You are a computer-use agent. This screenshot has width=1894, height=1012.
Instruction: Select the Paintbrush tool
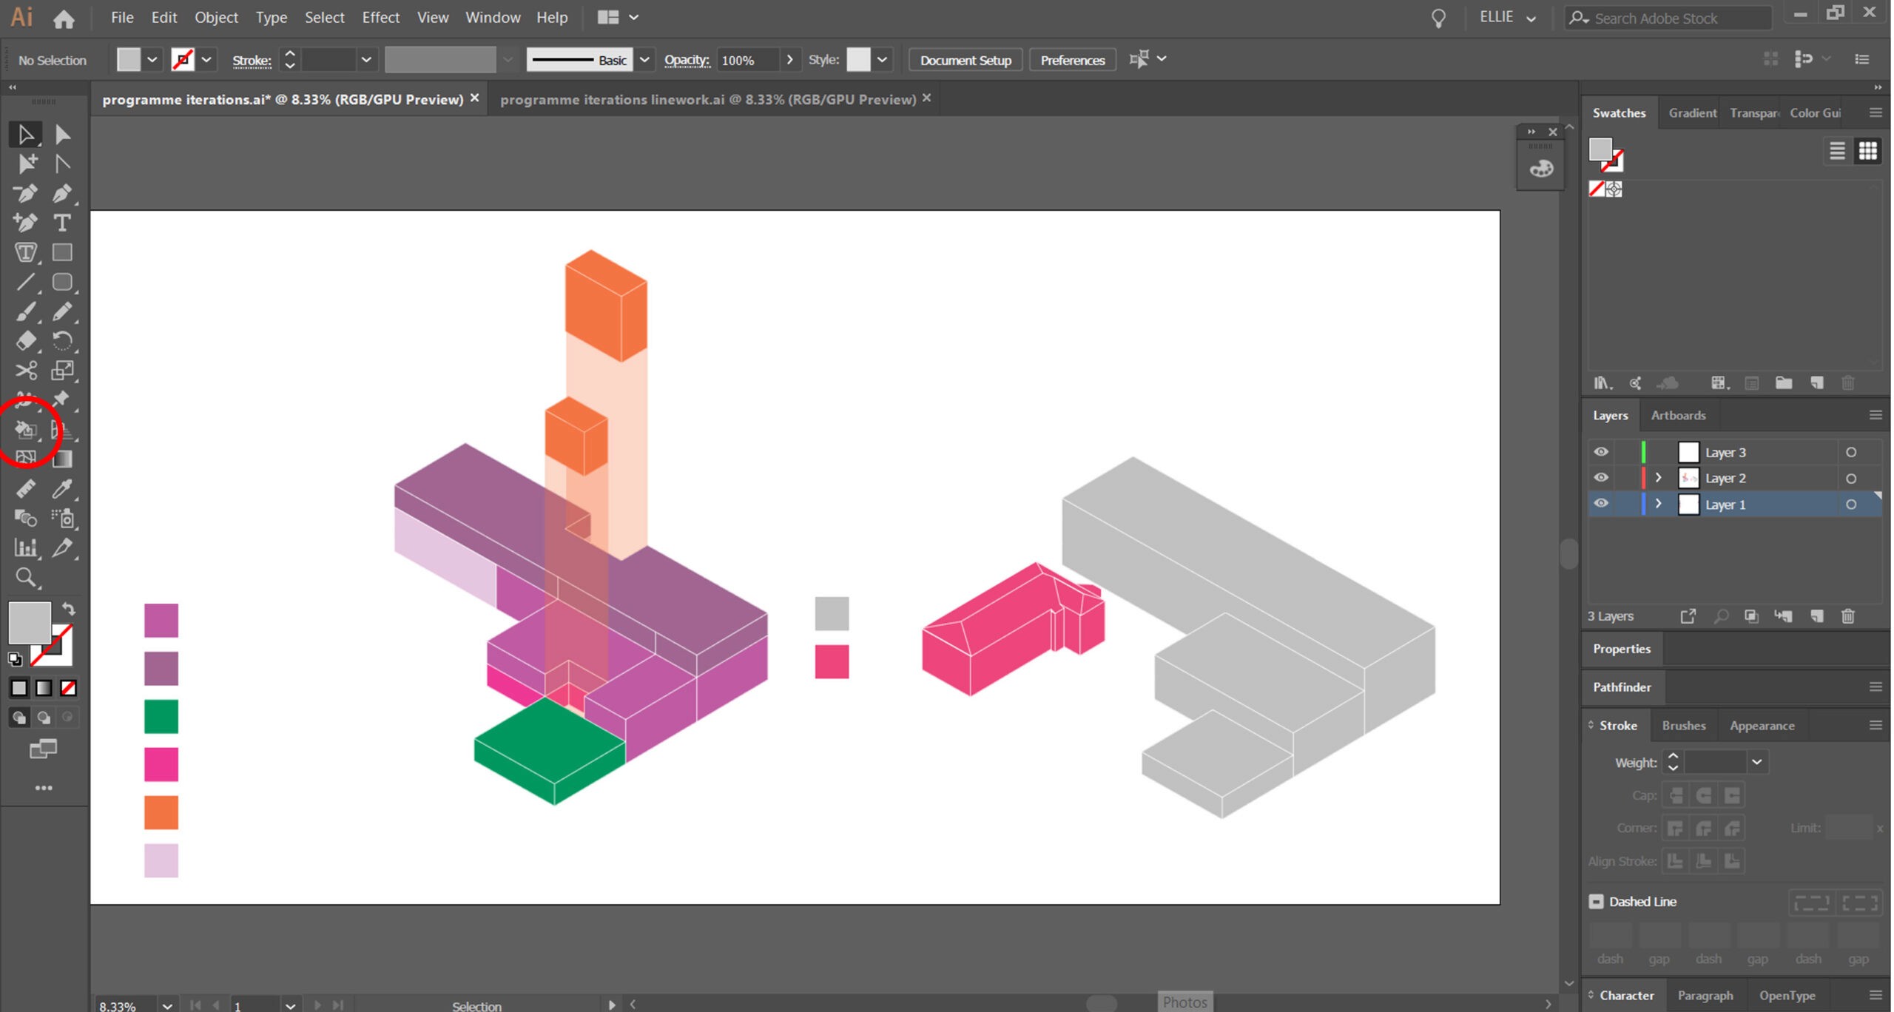tap(25, 311)
